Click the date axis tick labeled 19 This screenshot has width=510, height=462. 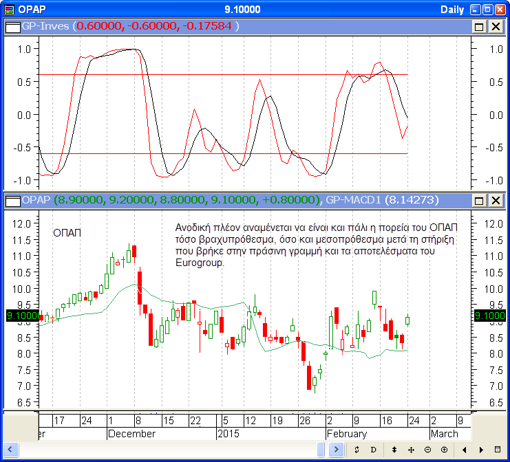[277, 421]
